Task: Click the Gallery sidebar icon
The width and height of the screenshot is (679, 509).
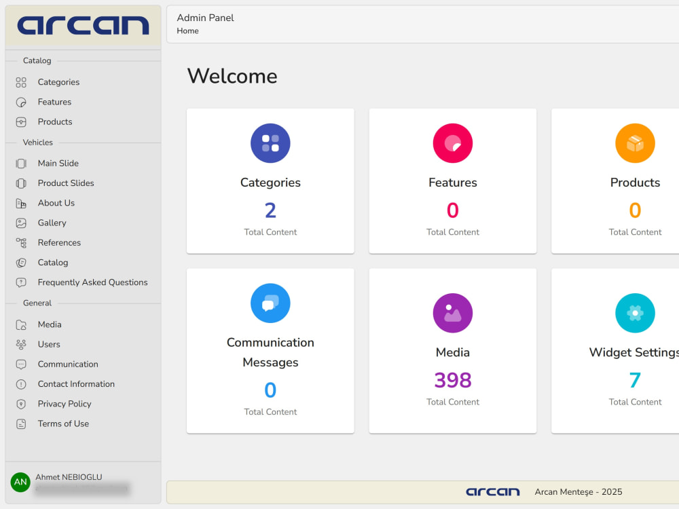Action: [21, 223]
